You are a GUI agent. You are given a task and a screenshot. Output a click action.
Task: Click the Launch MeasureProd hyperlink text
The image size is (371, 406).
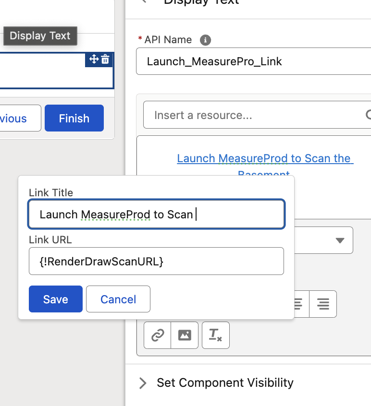(264, 158)
